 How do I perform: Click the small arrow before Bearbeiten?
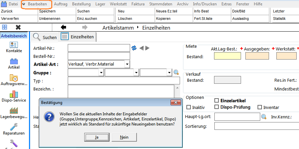click(24, 4)
